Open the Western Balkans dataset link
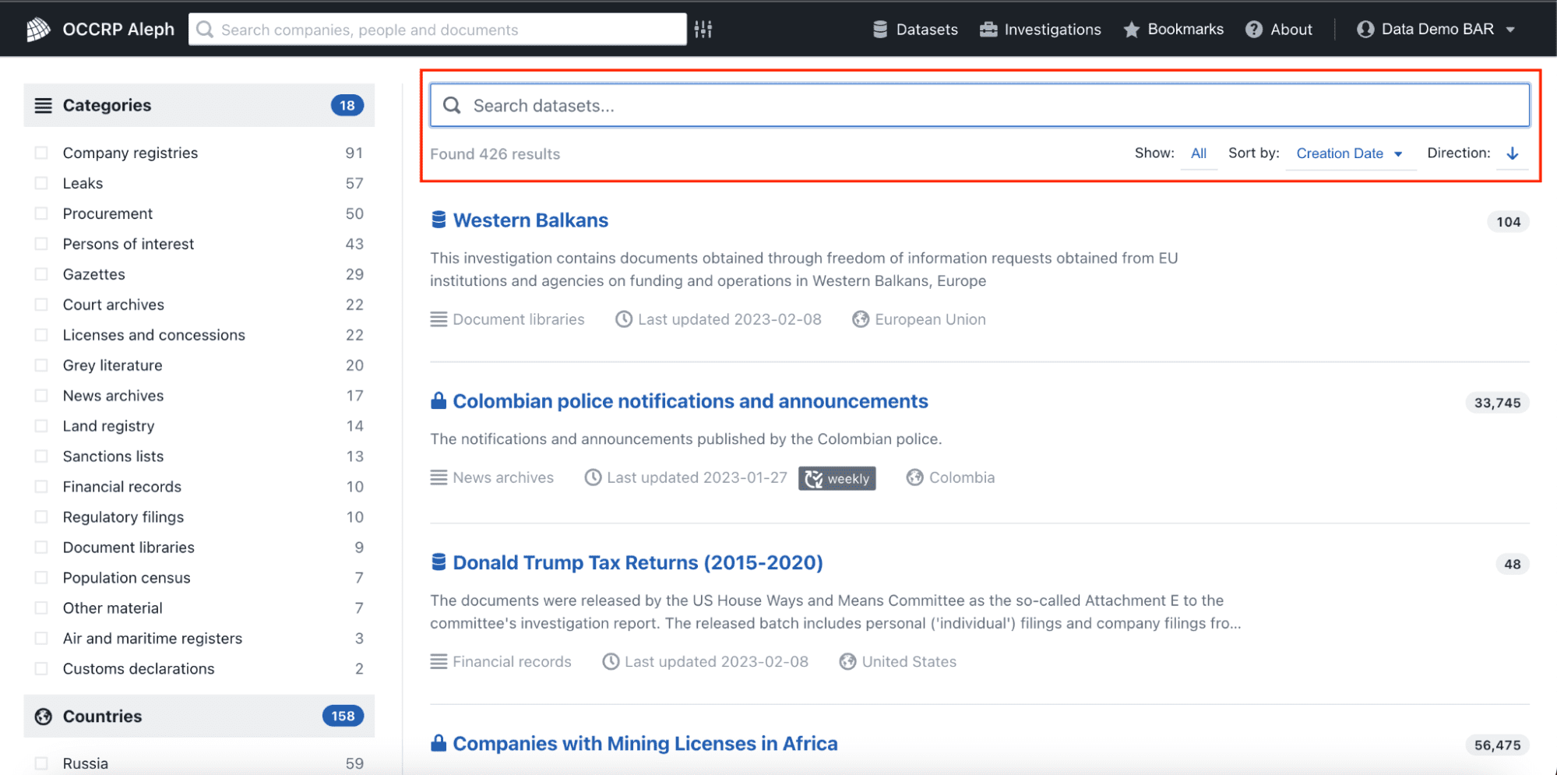The image size is (1557, 775). point(530,220)
